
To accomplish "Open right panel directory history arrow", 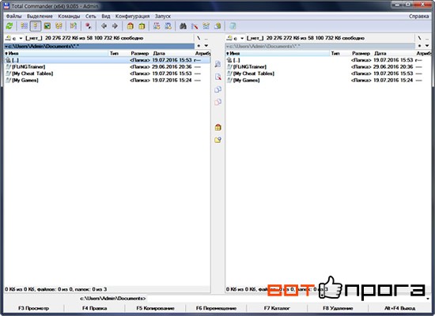I will click(x=427, y=46).
